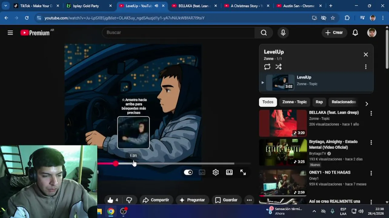The width and height of the screenshot is (389, 218).
Task: Open Chrome from the taskbar
Action: pos(111,211)
